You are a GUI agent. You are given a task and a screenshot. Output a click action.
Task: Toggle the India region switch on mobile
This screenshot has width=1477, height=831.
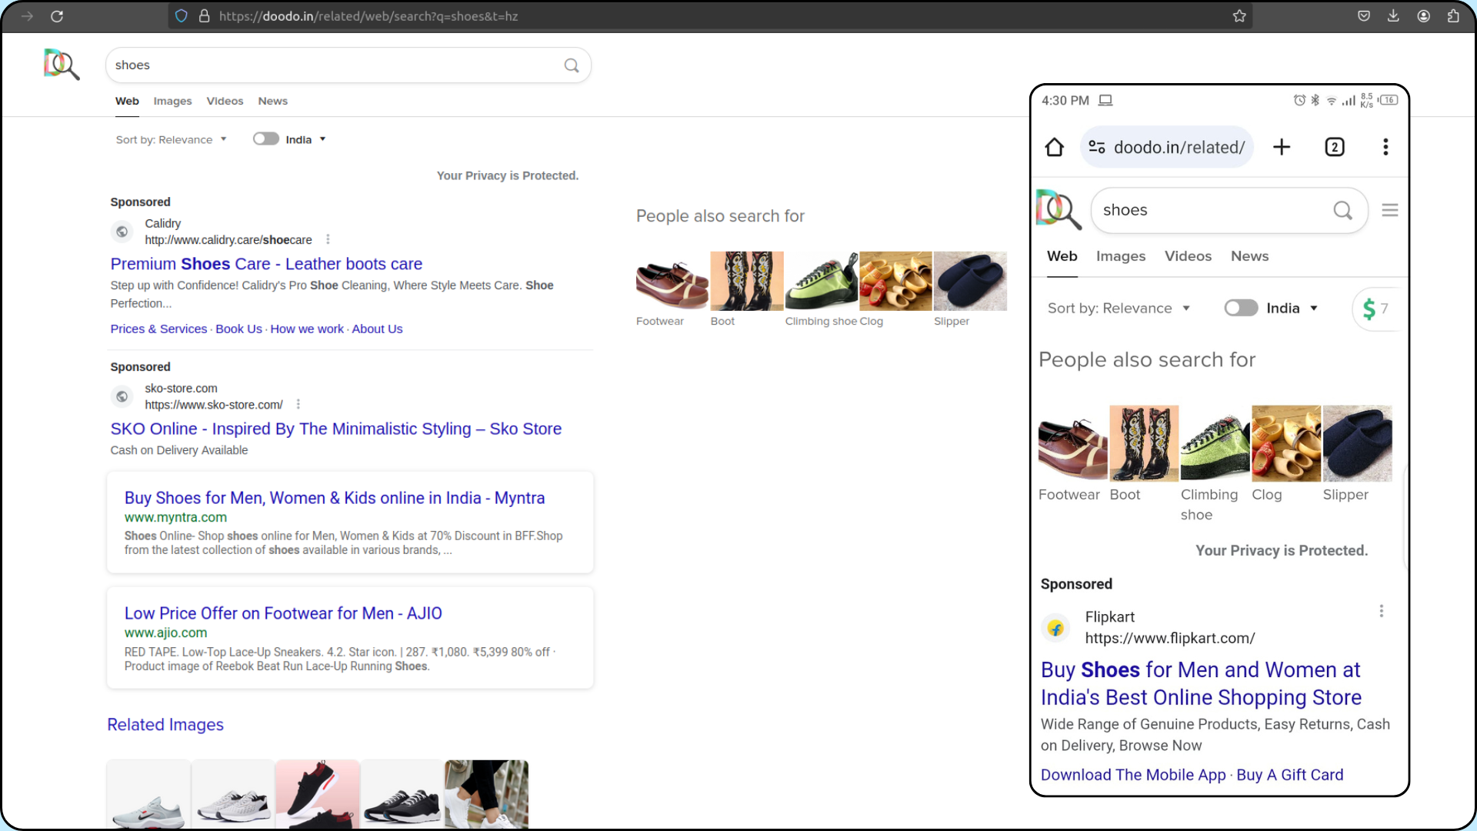(x=1241, y=308)
